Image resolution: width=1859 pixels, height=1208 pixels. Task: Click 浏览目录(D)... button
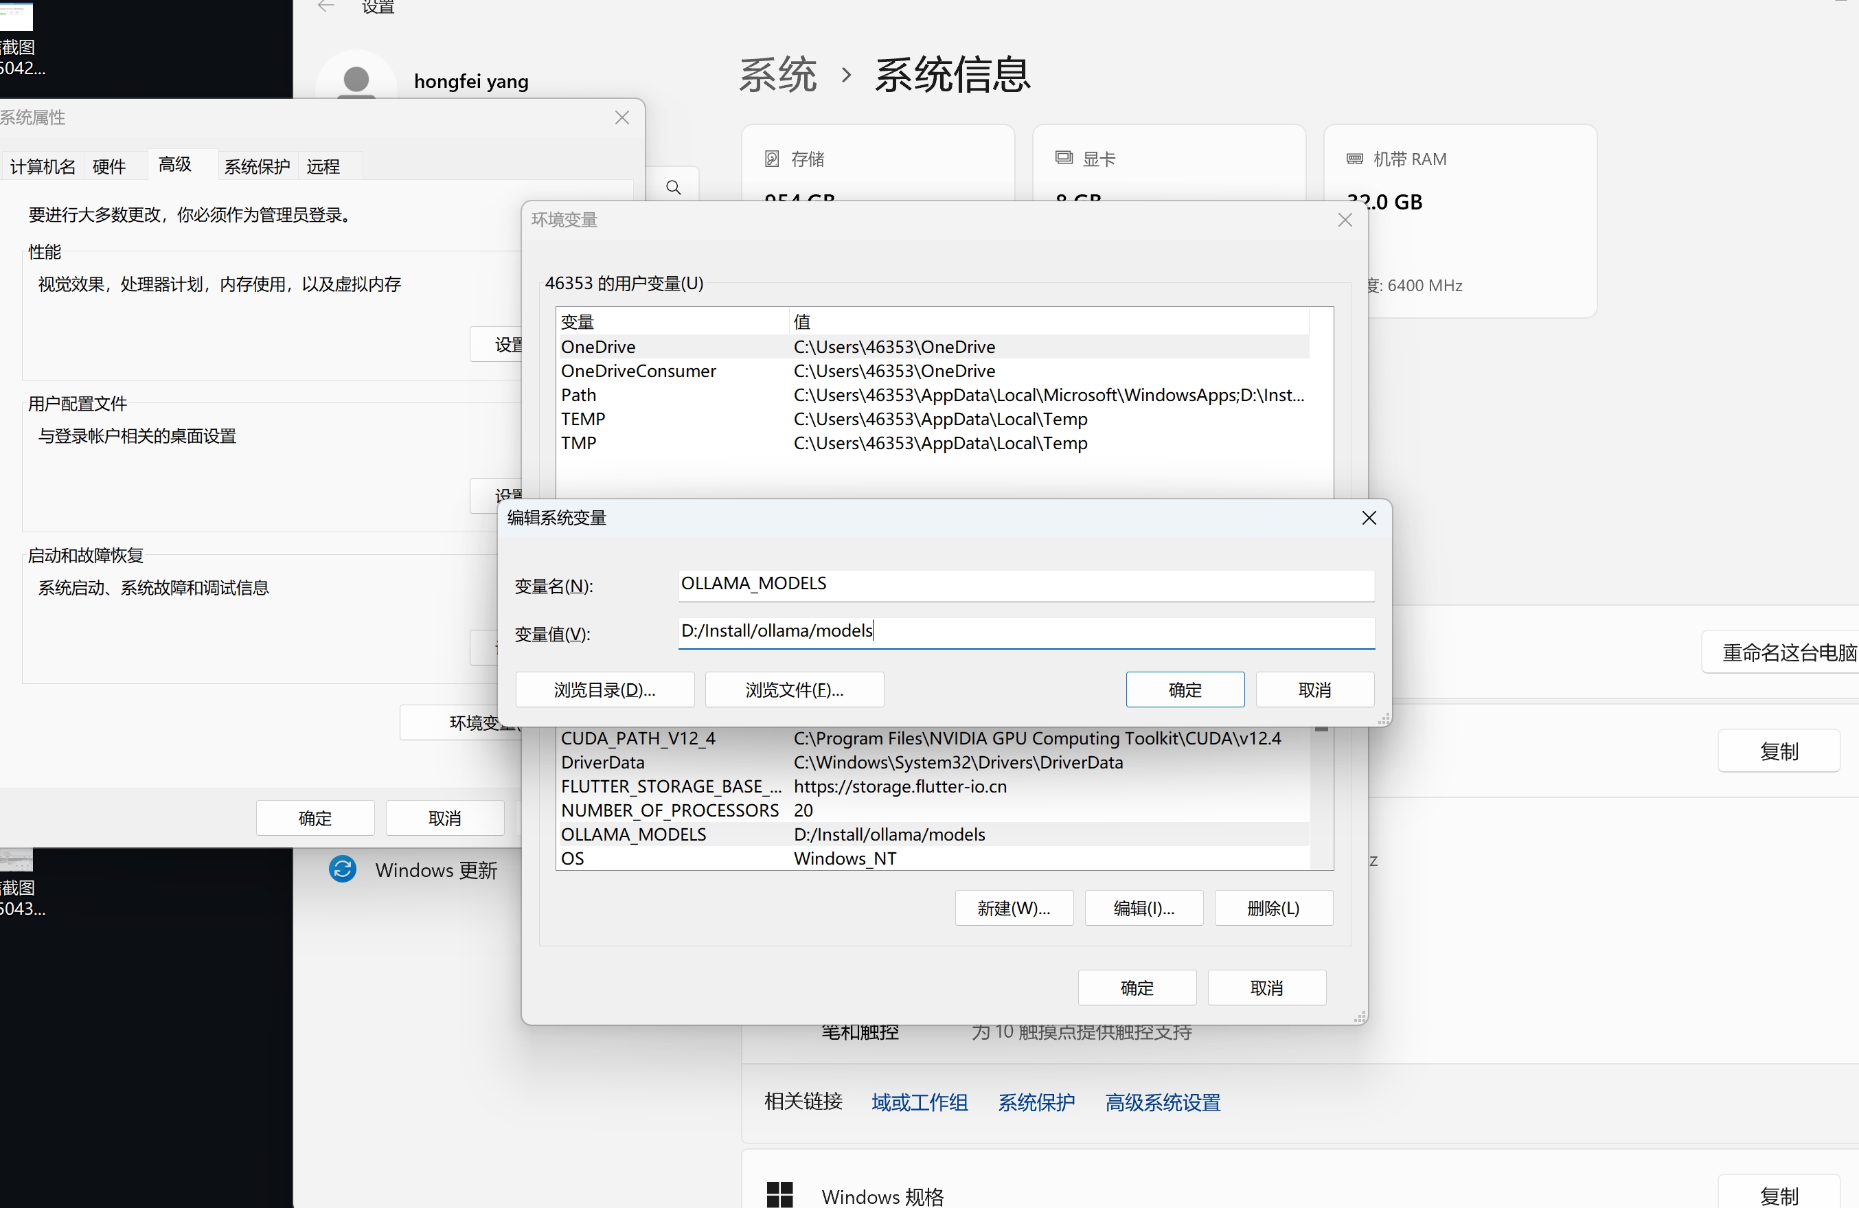pos(604,690)
